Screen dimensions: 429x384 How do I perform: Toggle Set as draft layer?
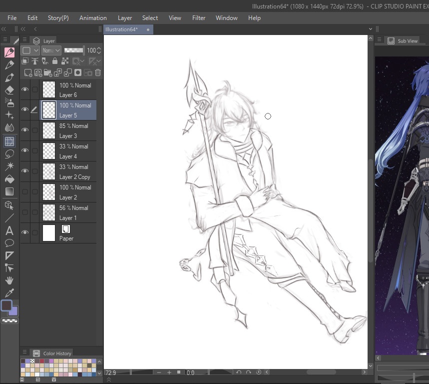click(45, 61)
